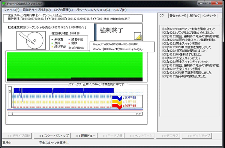Click the green scanned block map

tap(75, 65)
